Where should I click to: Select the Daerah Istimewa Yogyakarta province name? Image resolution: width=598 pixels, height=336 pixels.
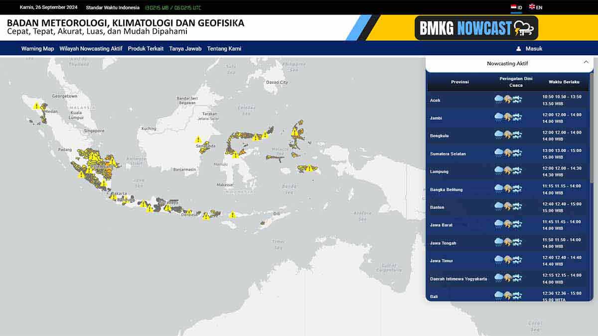(x=458, y=279)
